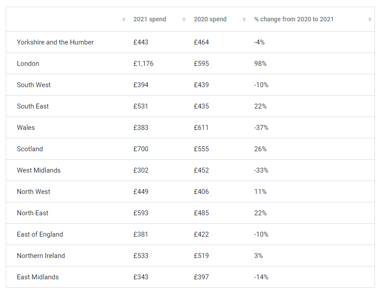Click North East 2021 spend £593
The image size is (383, 298).
pyautogui.click(x=141, y=213)
